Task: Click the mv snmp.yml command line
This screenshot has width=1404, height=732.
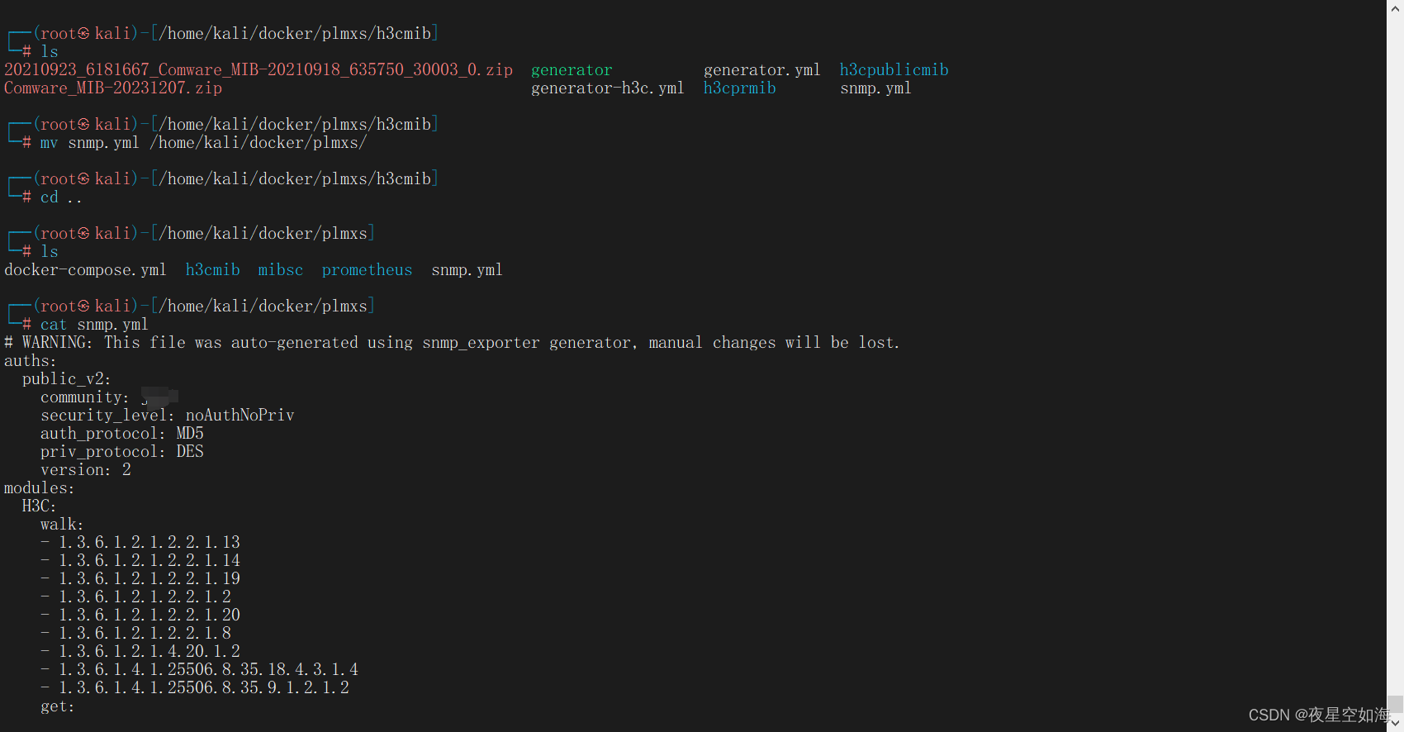Action: 203,143
